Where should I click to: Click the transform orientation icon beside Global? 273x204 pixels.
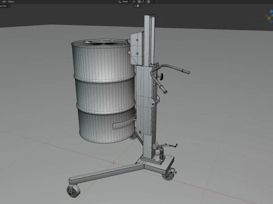(120, 2)
